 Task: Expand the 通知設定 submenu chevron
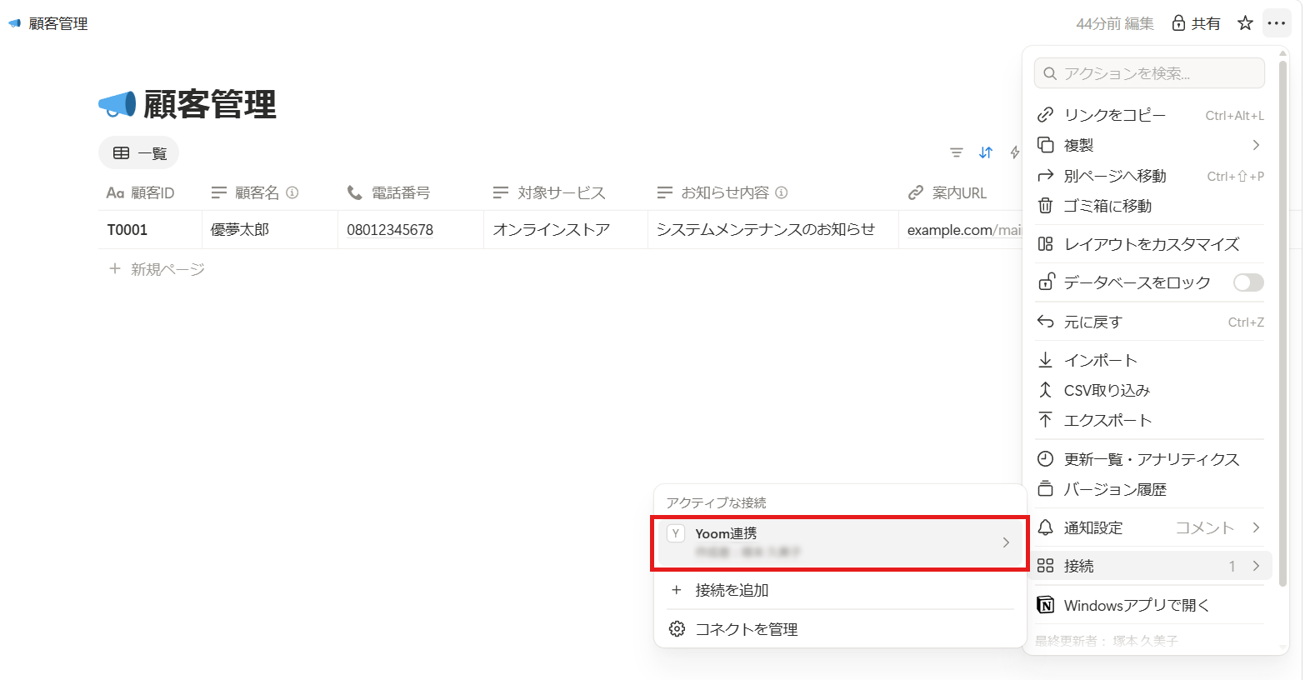click(1256, 527)
